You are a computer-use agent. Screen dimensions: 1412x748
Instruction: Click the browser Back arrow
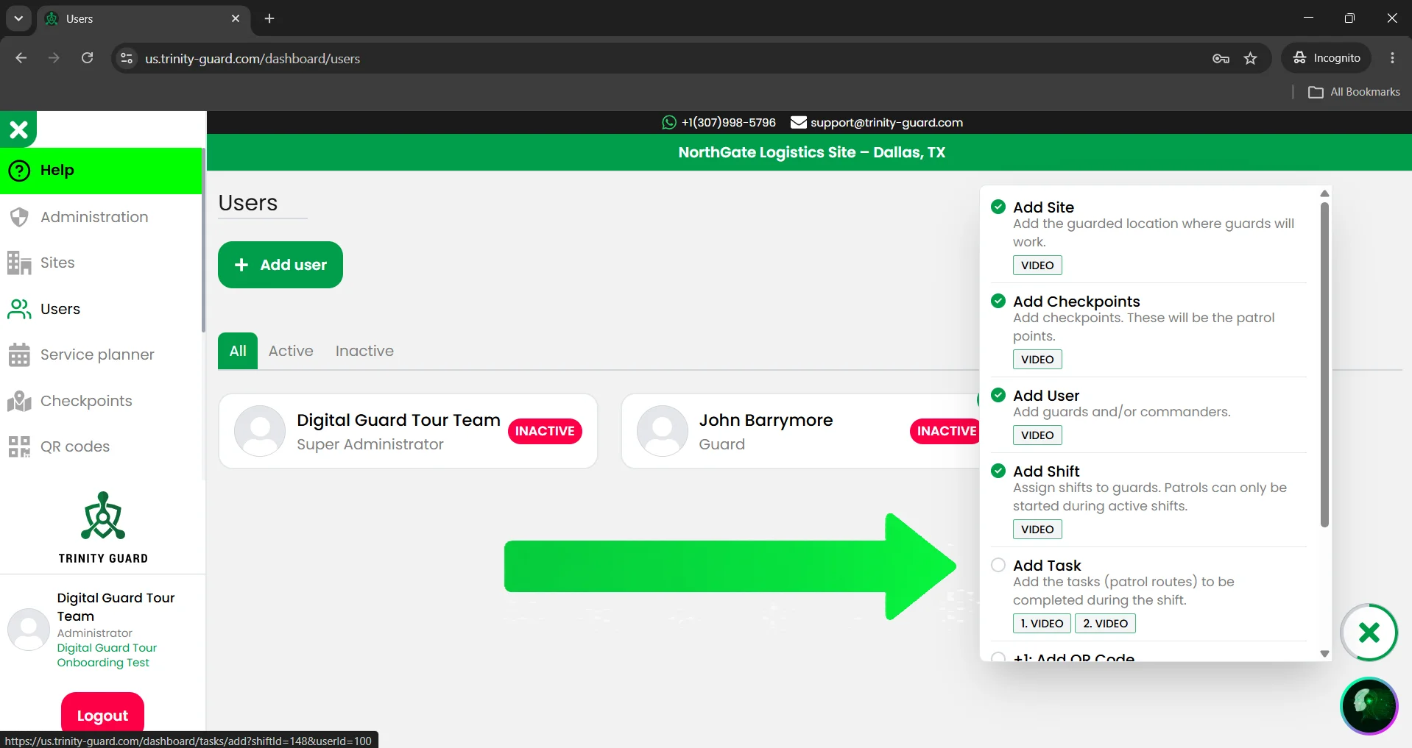click(x=21, y=58)
